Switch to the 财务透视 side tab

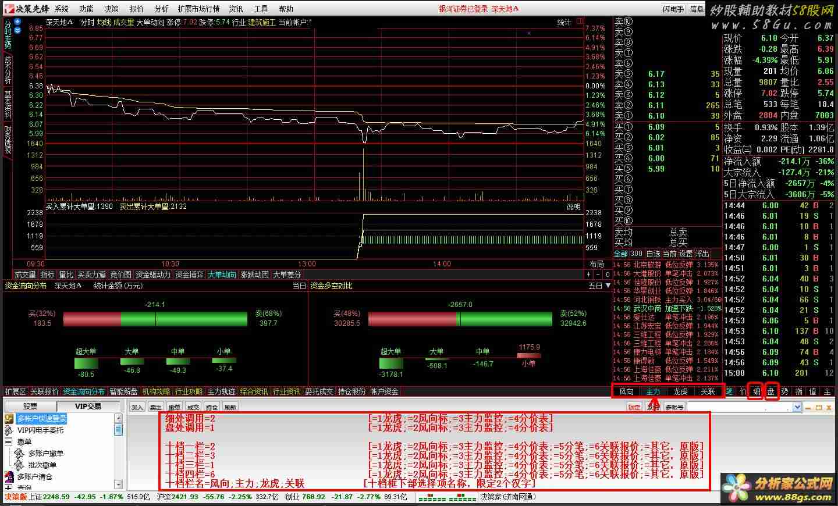point(8,140)
